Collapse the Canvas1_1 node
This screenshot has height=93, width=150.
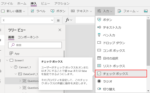pyautogui.click(x=11, y=67)
